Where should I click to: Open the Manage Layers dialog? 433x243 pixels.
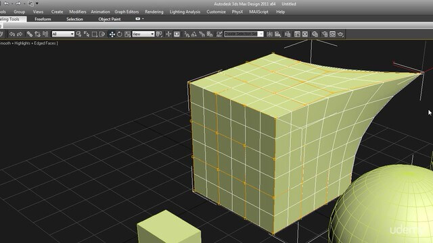pos(288,34)
